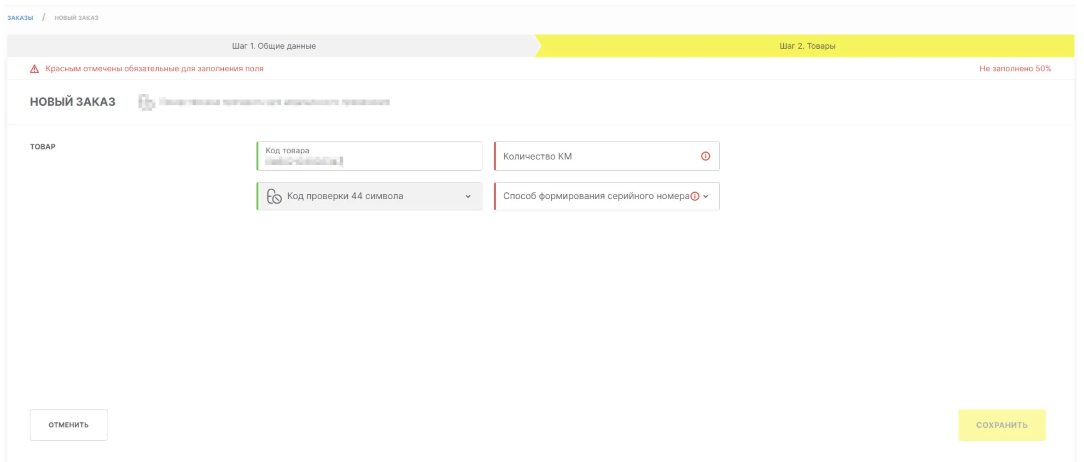
Task: Click the red warning triangle icon
Action: (35, 69)
